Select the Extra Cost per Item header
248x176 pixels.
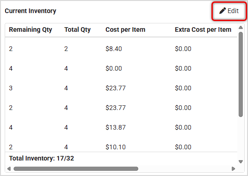[x=203, y=29]
